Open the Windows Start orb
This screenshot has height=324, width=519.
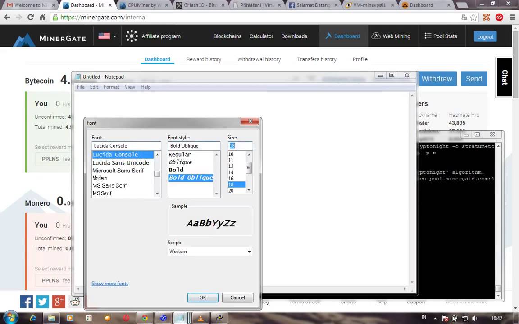pyautogui.click(x=10, y=318)
